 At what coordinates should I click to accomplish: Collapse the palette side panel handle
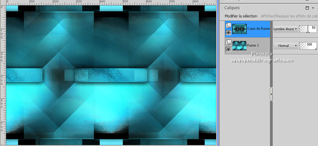point(271,94)
